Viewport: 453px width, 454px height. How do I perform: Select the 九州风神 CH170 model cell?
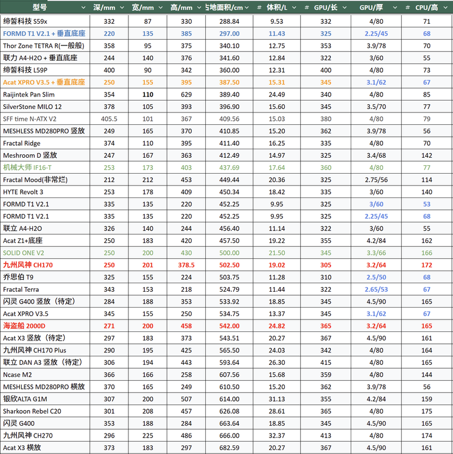45,265
